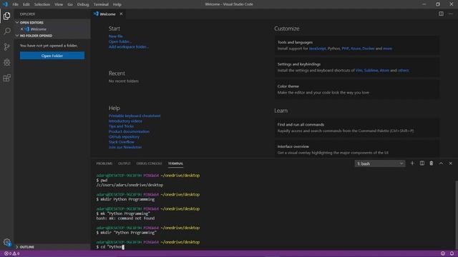The width and height of the screenshot is (458, 257).
Task: Click the New file link
Action: click(116, 36)
